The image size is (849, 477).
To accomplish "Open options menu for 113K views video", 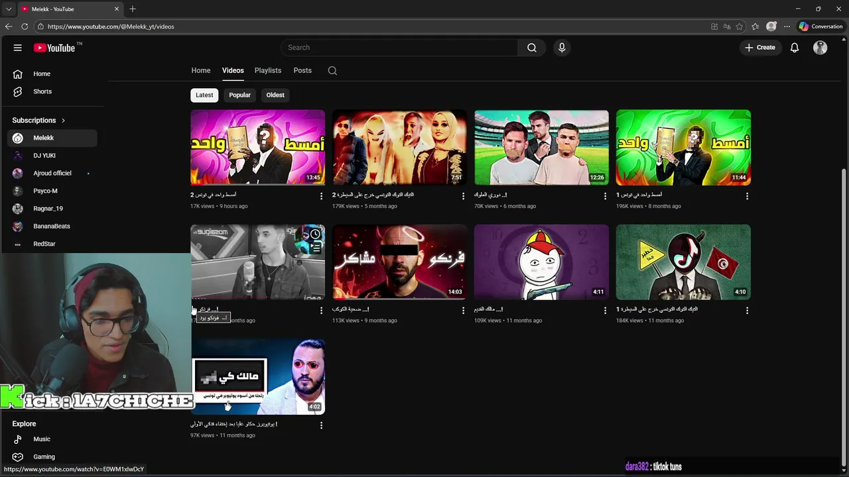I will [x=464, y=311].
